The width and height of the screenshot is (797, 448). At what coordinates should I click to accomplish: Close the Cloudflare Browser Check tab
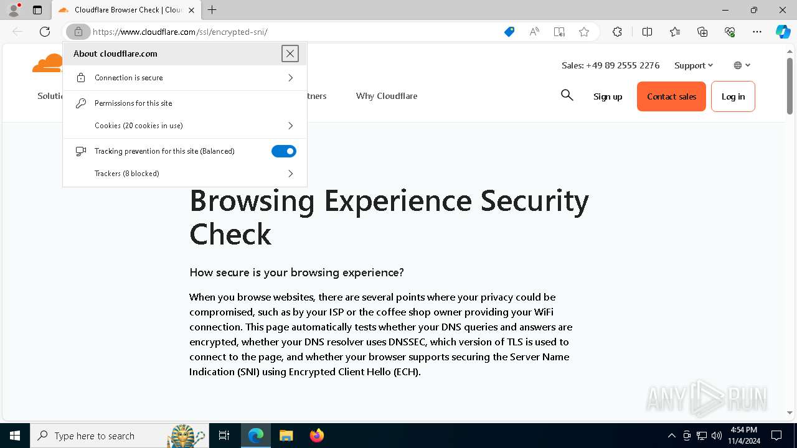point(191,10)
